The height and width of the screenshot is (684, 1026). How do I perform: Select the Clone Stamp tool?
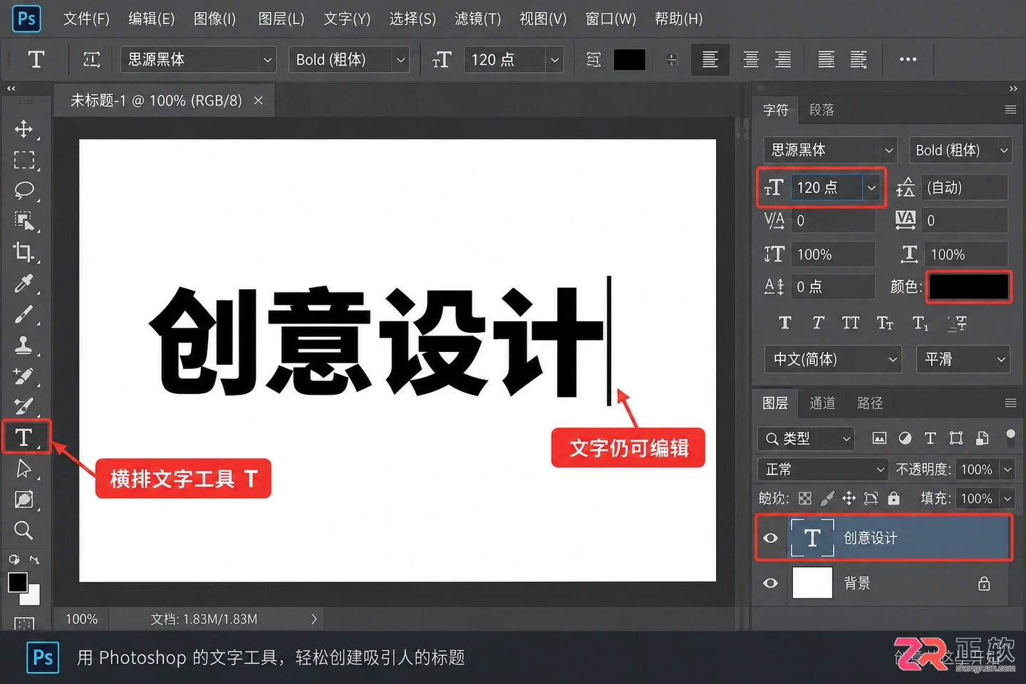(x=24, y=346)
